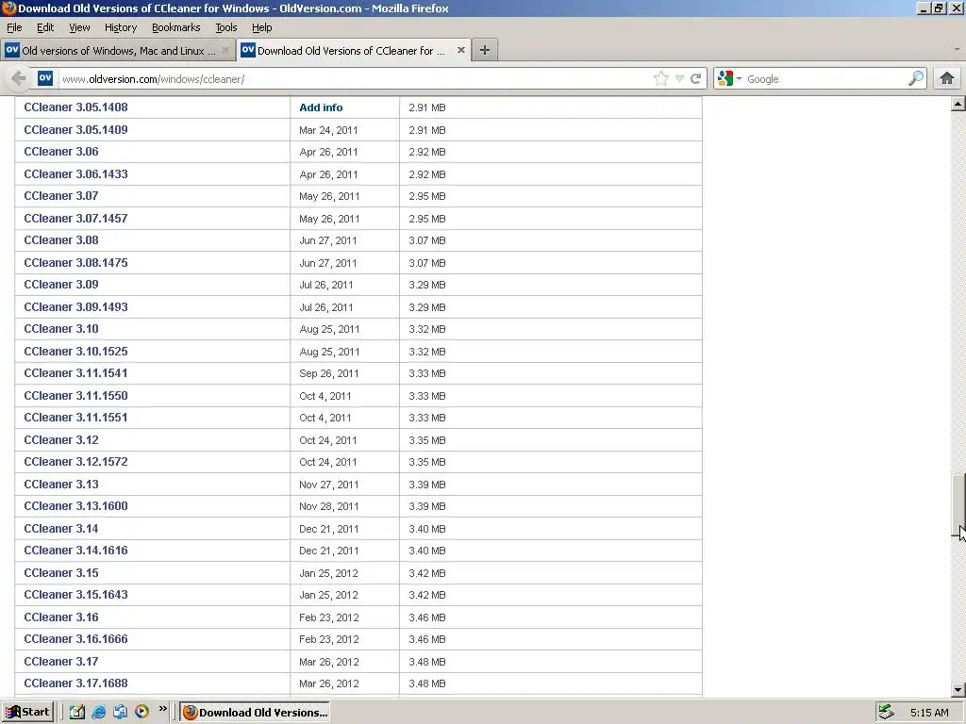Open the CCleaner 3.14.1616 link
The height and width of the screenshot is (724, 966).
tap(75, 551)
